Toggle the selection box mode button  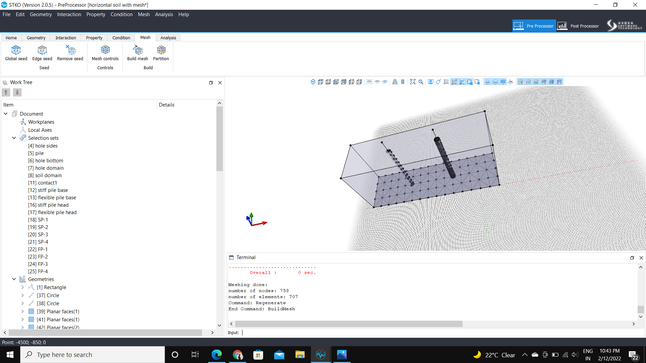pos(470,82)
